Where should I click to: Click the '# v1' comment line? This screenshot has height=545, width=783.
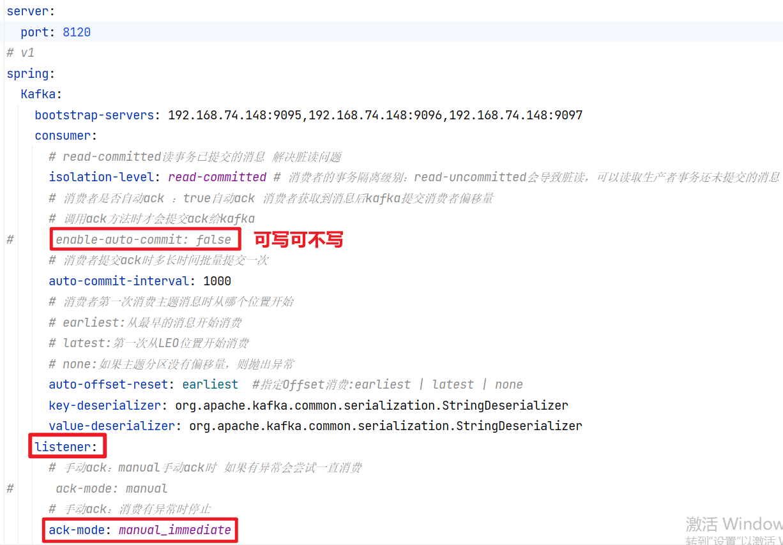(x=20, y=52)
